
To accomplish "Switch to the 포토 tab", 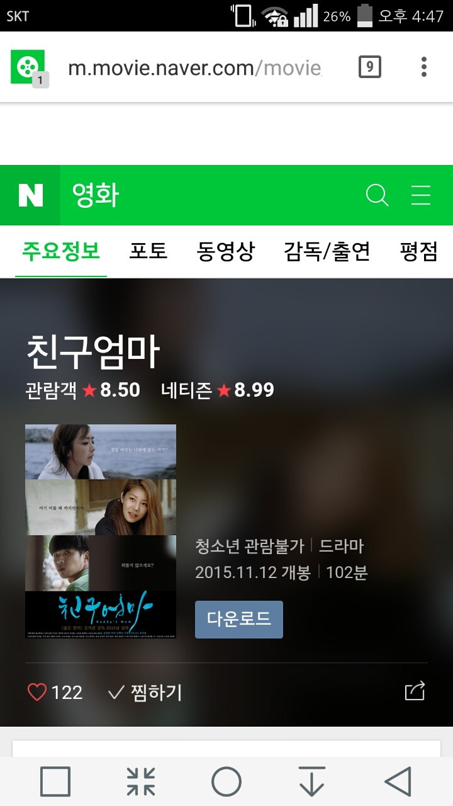I will pos(148,251).
